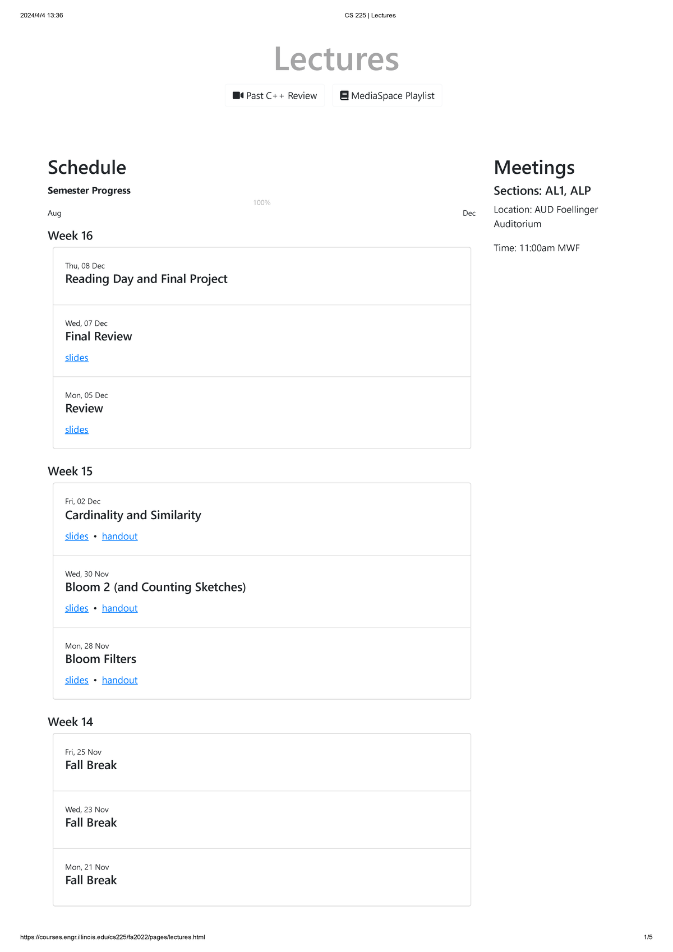Open Bloom Filters handout link
The width and height of the screenshot is (673, 952).
coord(119,680)
